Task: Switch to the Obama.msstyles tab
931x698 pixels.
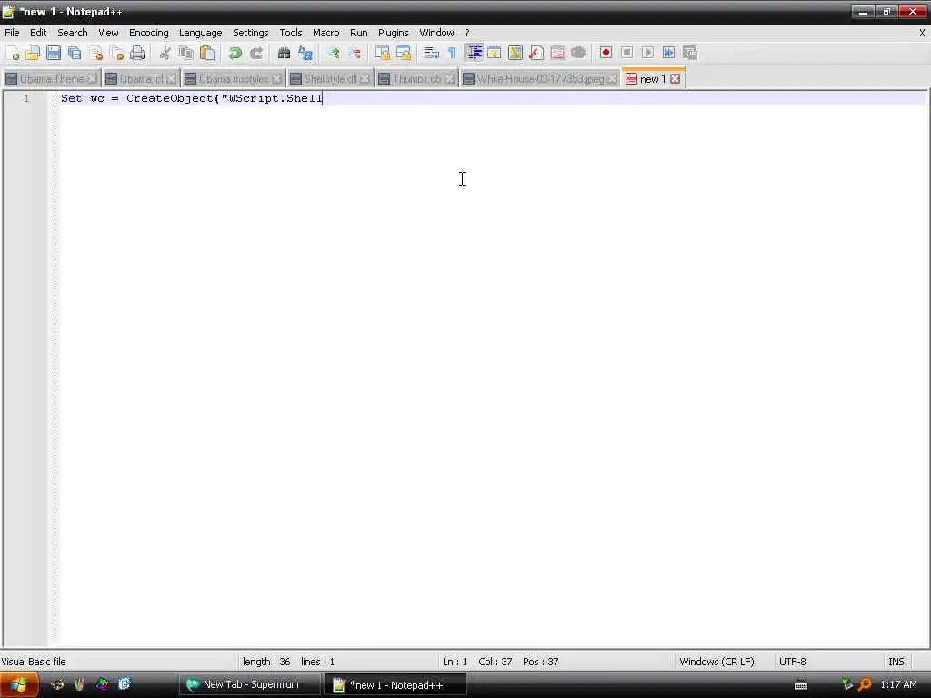Action: (x=234, y=79)
